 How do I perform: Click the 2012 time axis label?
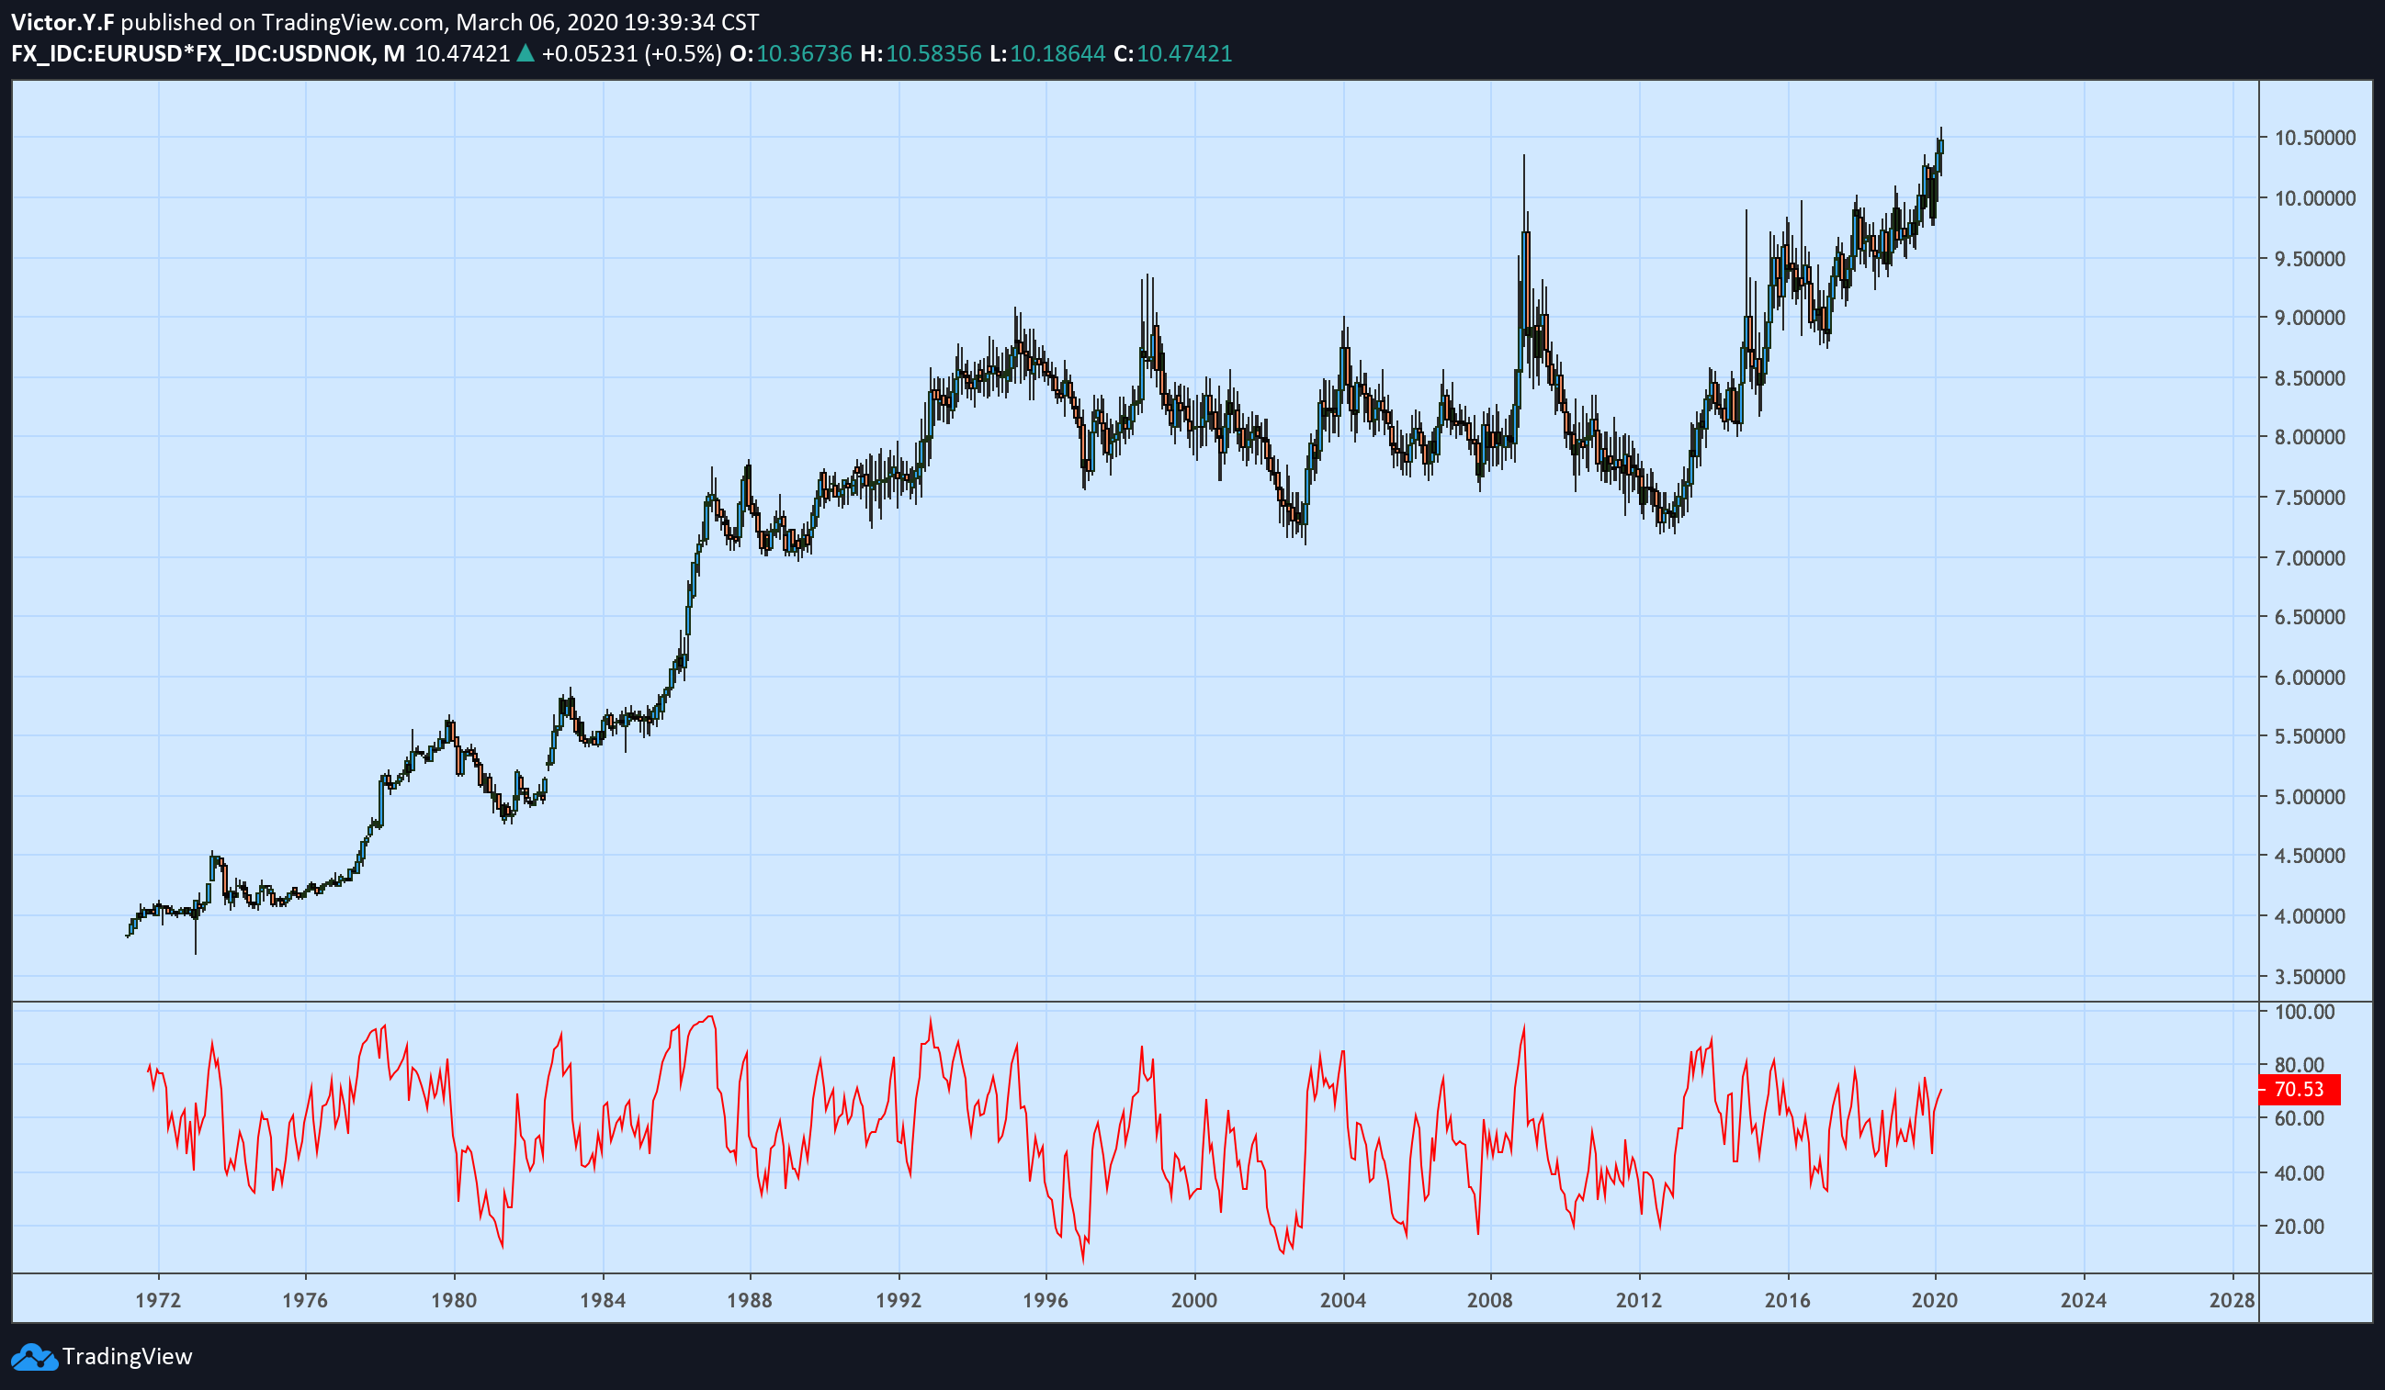click(x=1638, y=1300)
